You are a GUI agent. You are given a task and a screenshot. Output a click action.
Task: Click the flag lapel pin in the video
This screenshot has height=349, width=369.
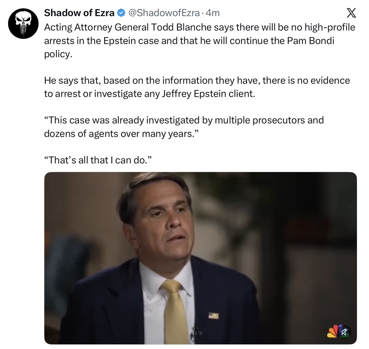coord(214,316)
